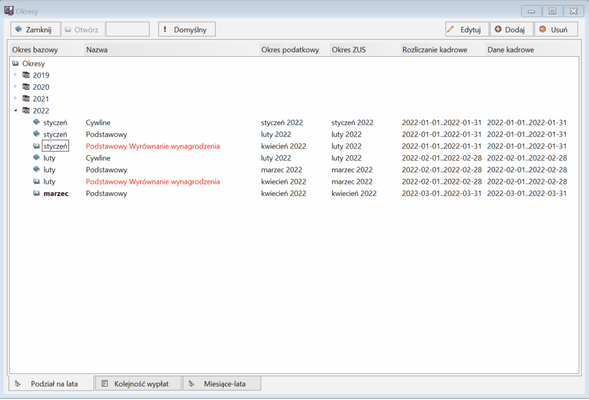Click the 2019 calendar folder icon
This screenshot has width=589, height=400.
point(26,75)
